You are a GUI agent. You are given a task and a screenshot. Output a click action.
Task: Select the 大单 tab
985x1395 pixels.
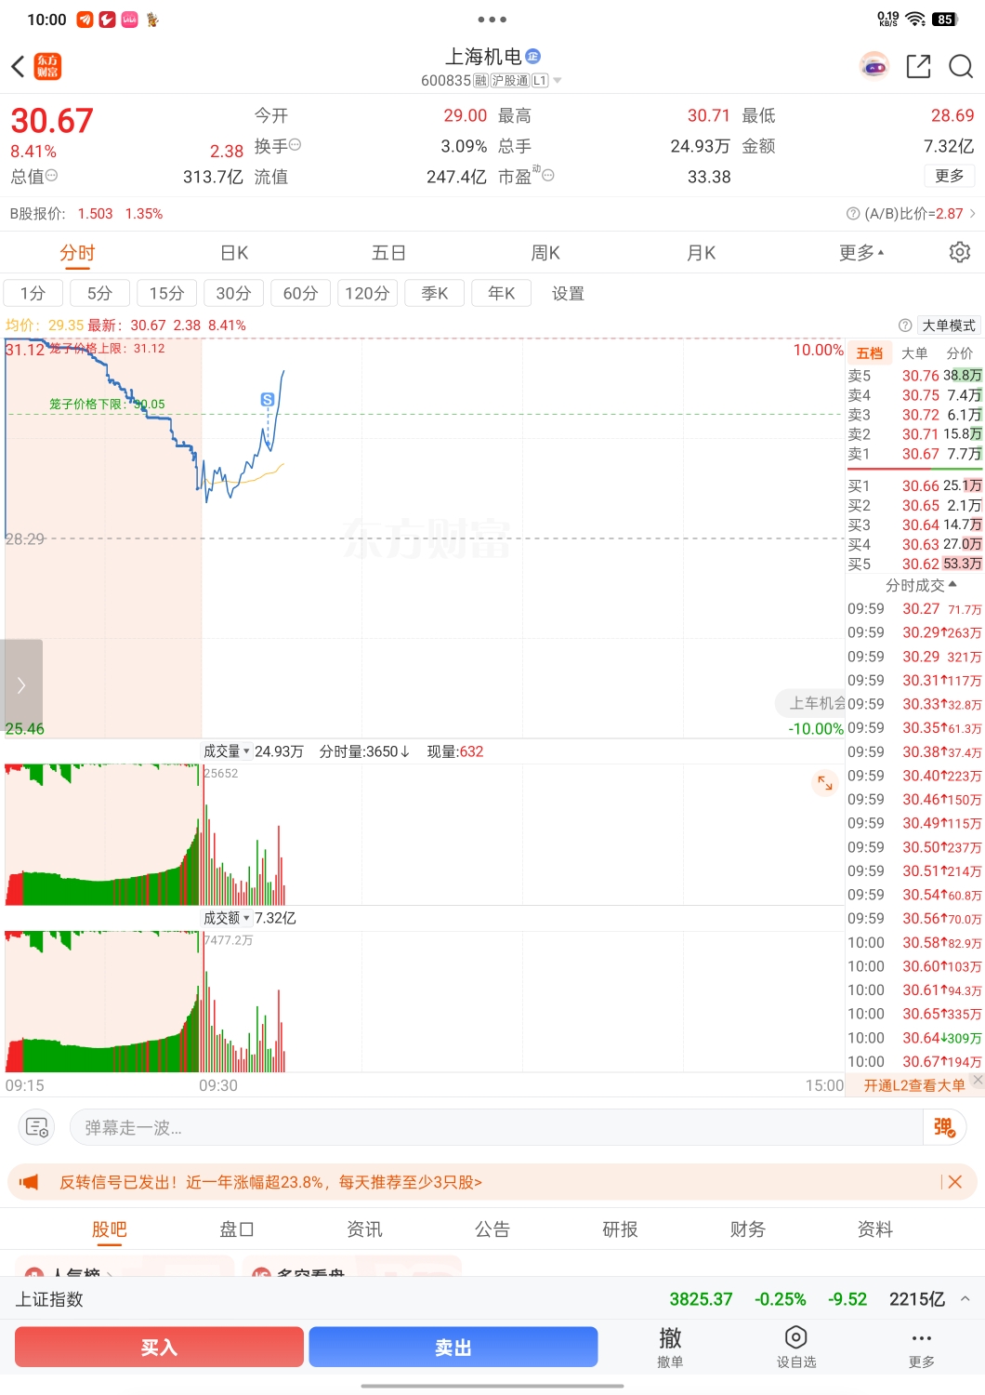point(914,353)
